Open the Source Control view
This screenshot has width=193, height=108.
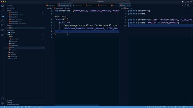(x=2, y=16)
